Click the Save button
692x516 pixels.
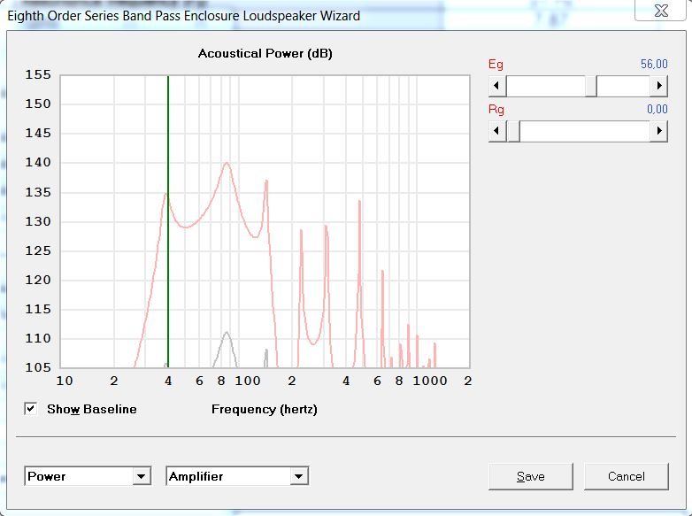[x=530, y=476]
